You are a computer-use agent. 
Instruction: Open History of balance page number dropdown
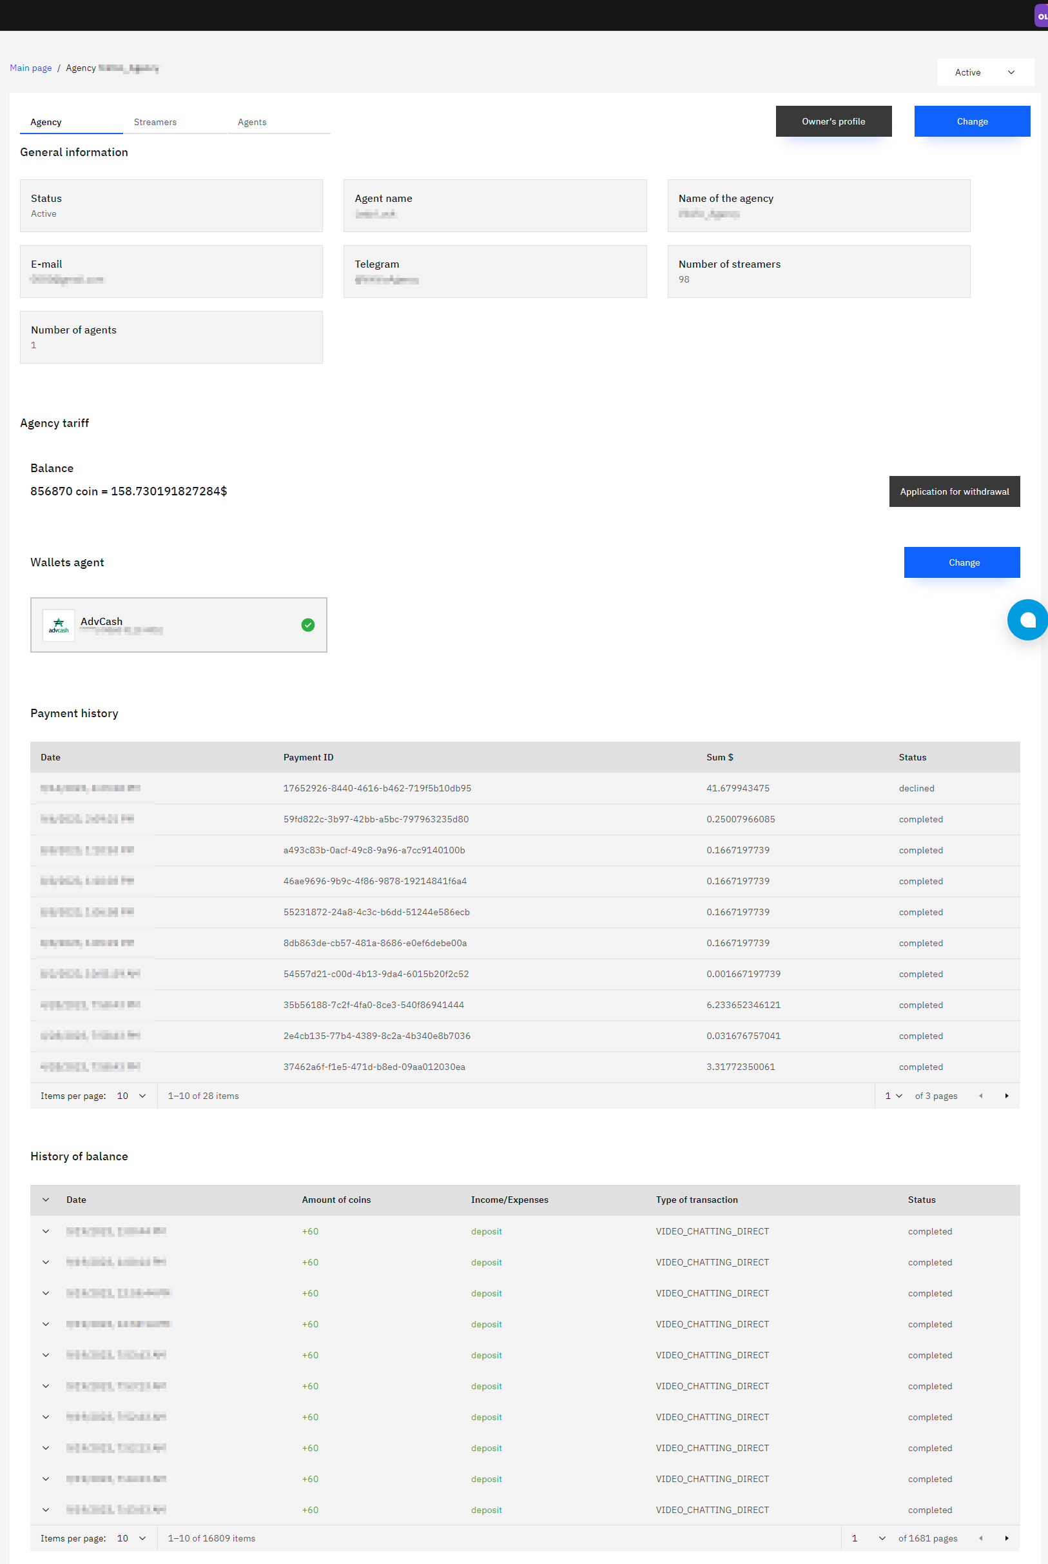868,1538
